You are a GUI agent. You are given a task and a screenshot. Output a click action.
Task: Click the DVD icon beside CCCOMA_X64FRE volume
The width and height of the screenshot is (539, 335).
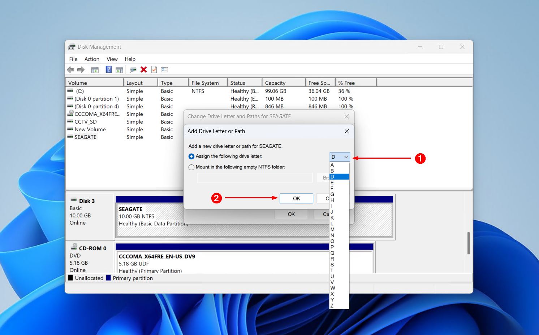coord(70,113)
